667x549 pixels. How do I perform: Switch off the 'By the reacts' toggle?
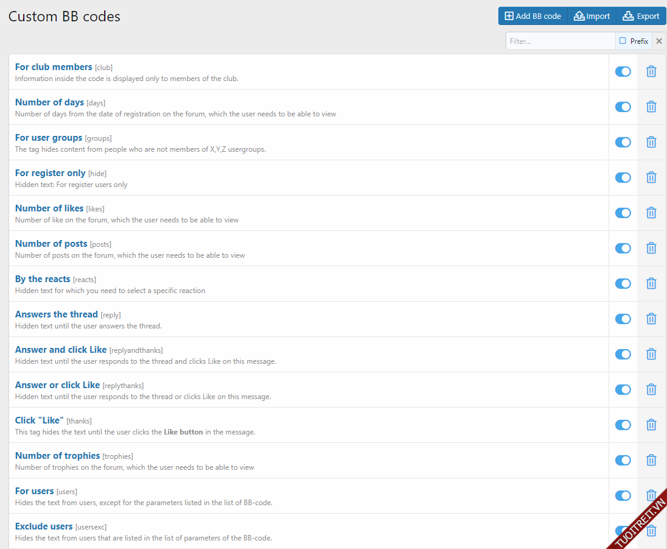click(623, 283)
